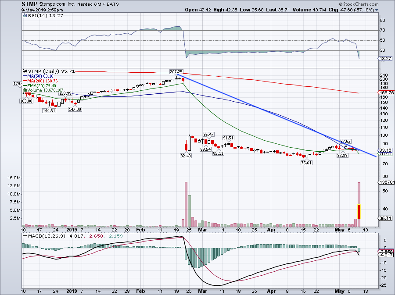The image size is (395, 295).
Task: Click the latest red volume bar
Action: pyautogui.click(x=359, y=211)
